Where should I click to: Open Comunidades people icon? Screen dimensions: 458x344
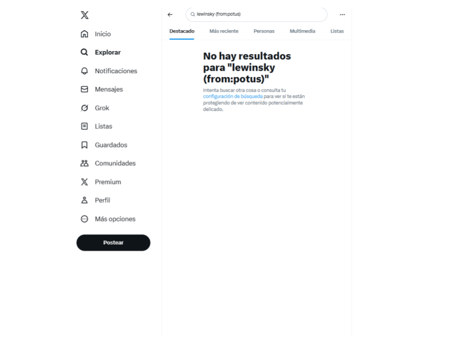tap(84, 163)
